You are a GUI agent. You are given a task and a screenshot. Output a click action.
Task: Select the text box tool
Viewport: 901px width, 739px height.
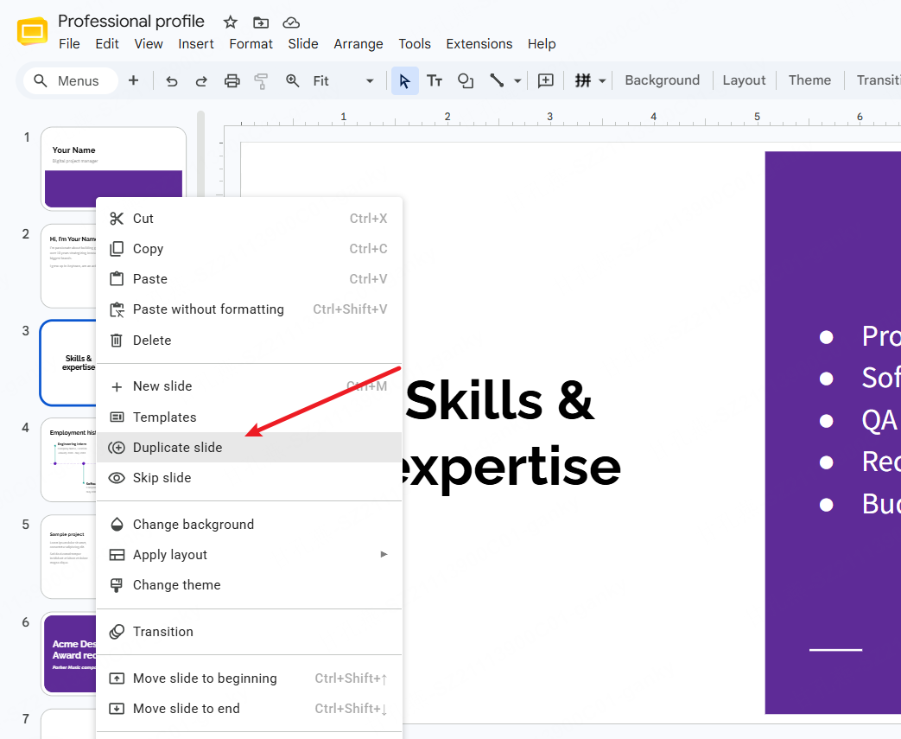435,81
